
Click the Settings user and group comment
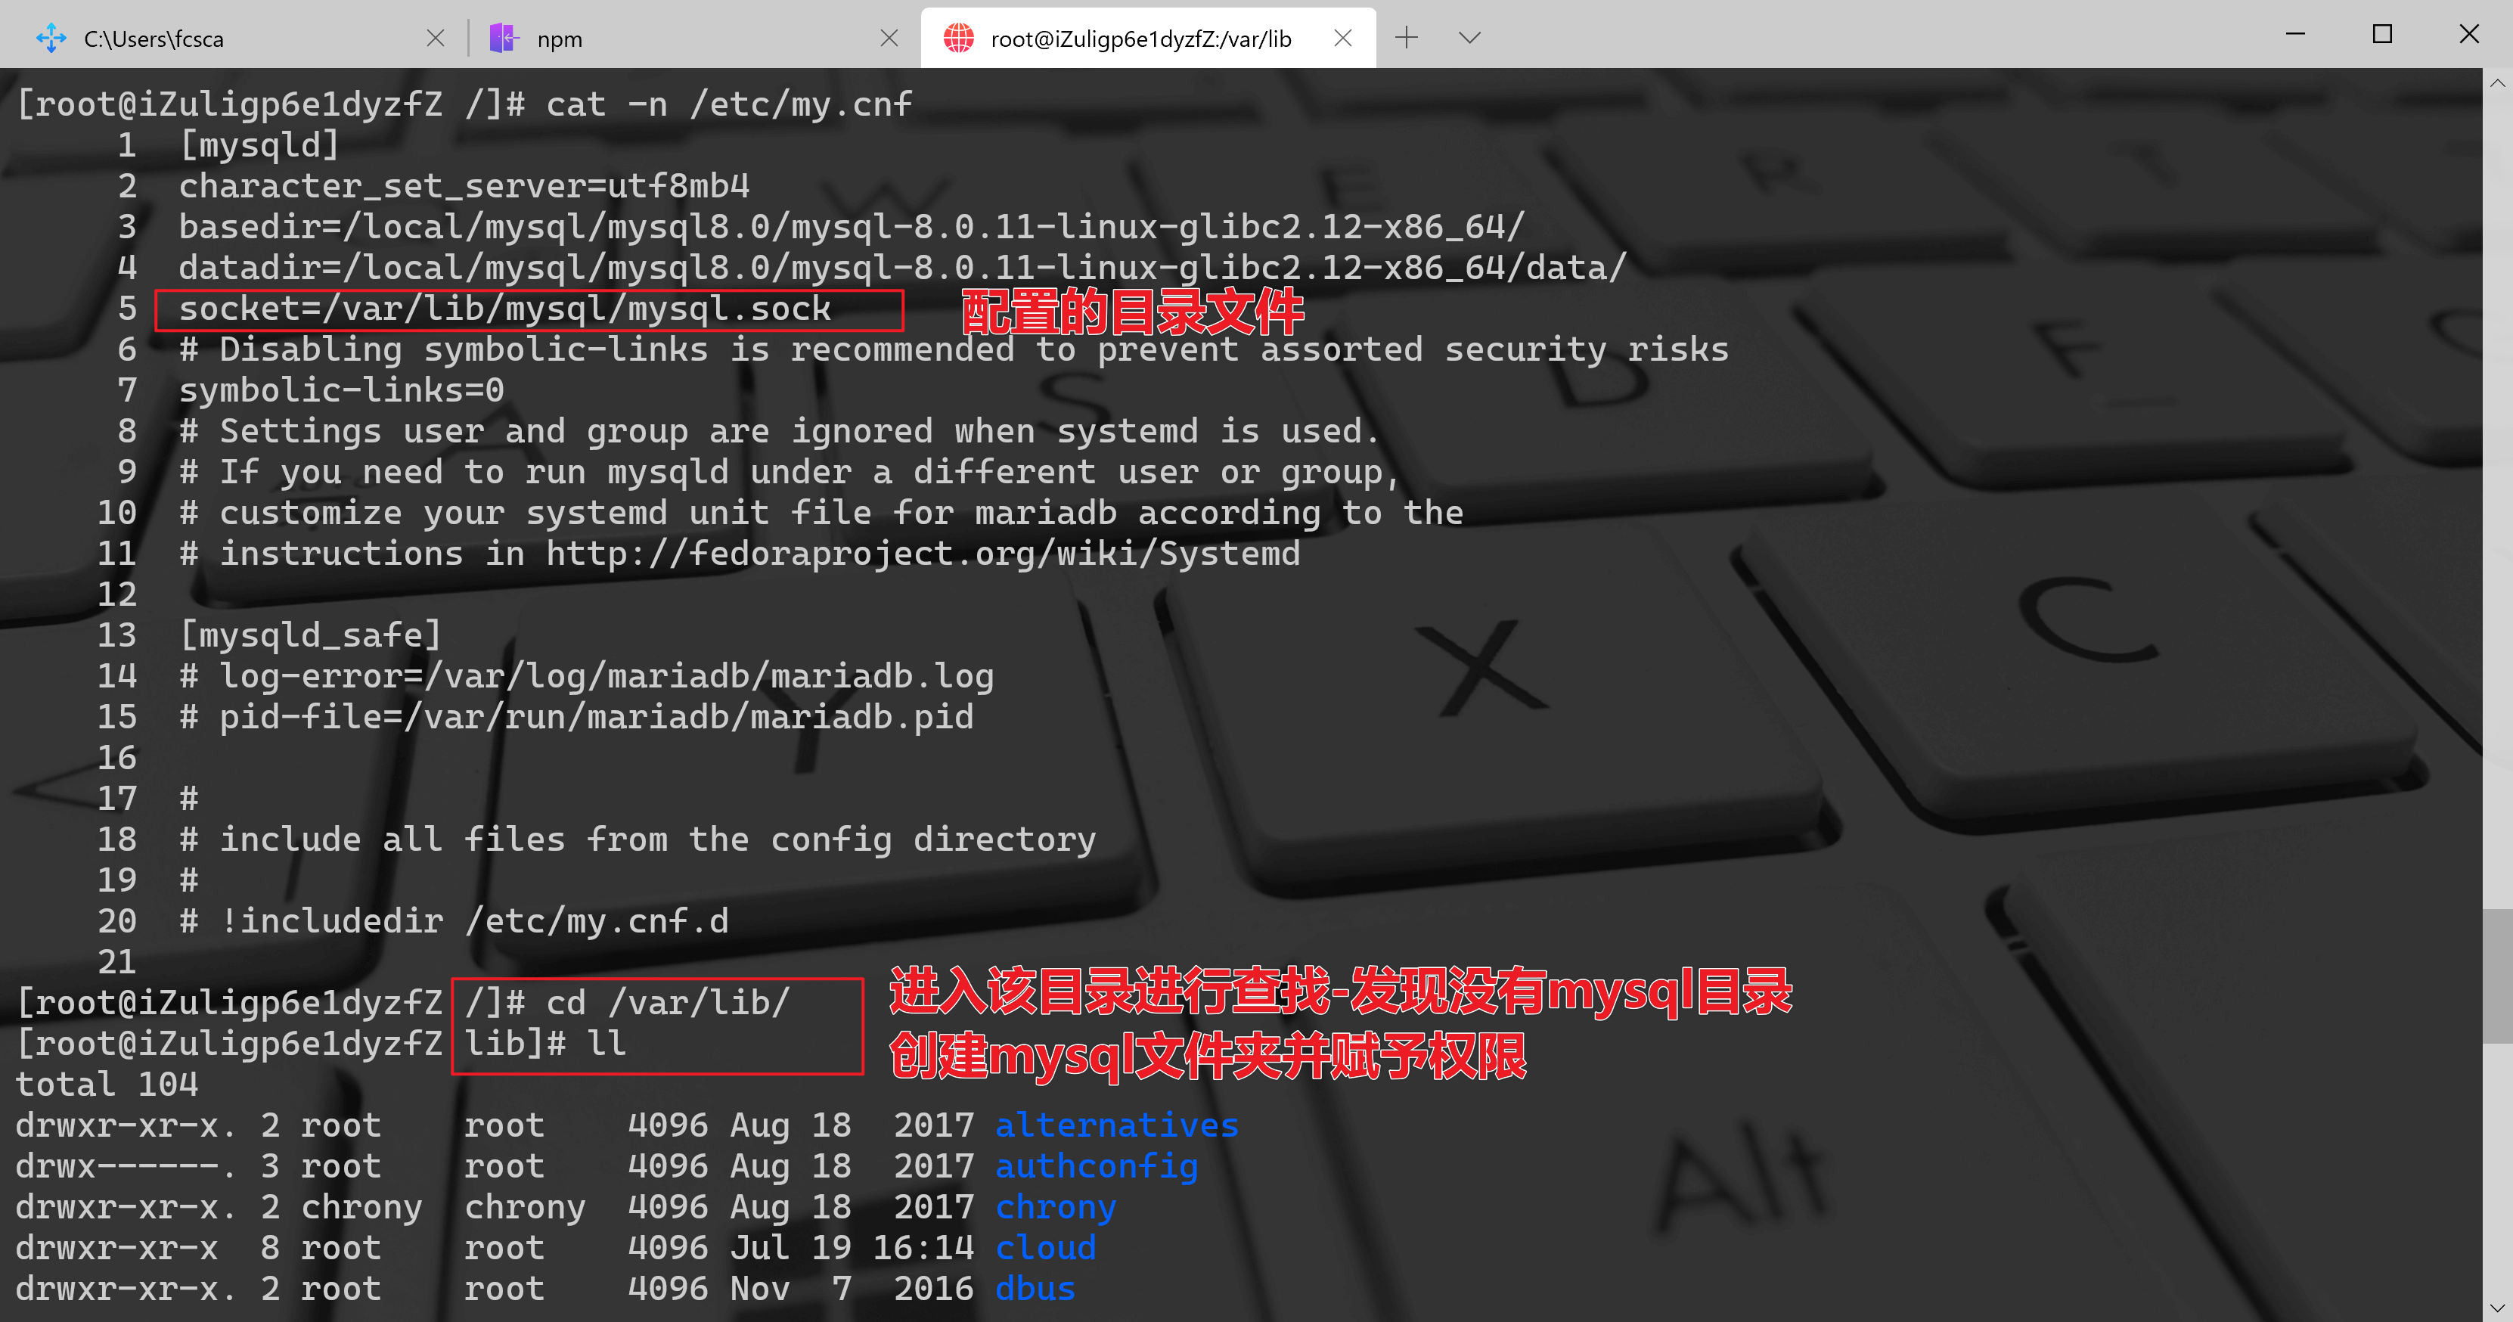(x=778, y=432)
